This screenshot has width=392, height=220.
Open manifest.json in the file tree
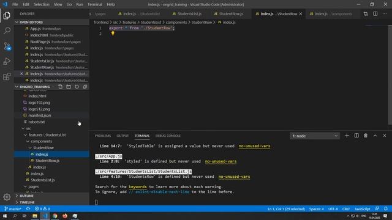click(39, 116)
